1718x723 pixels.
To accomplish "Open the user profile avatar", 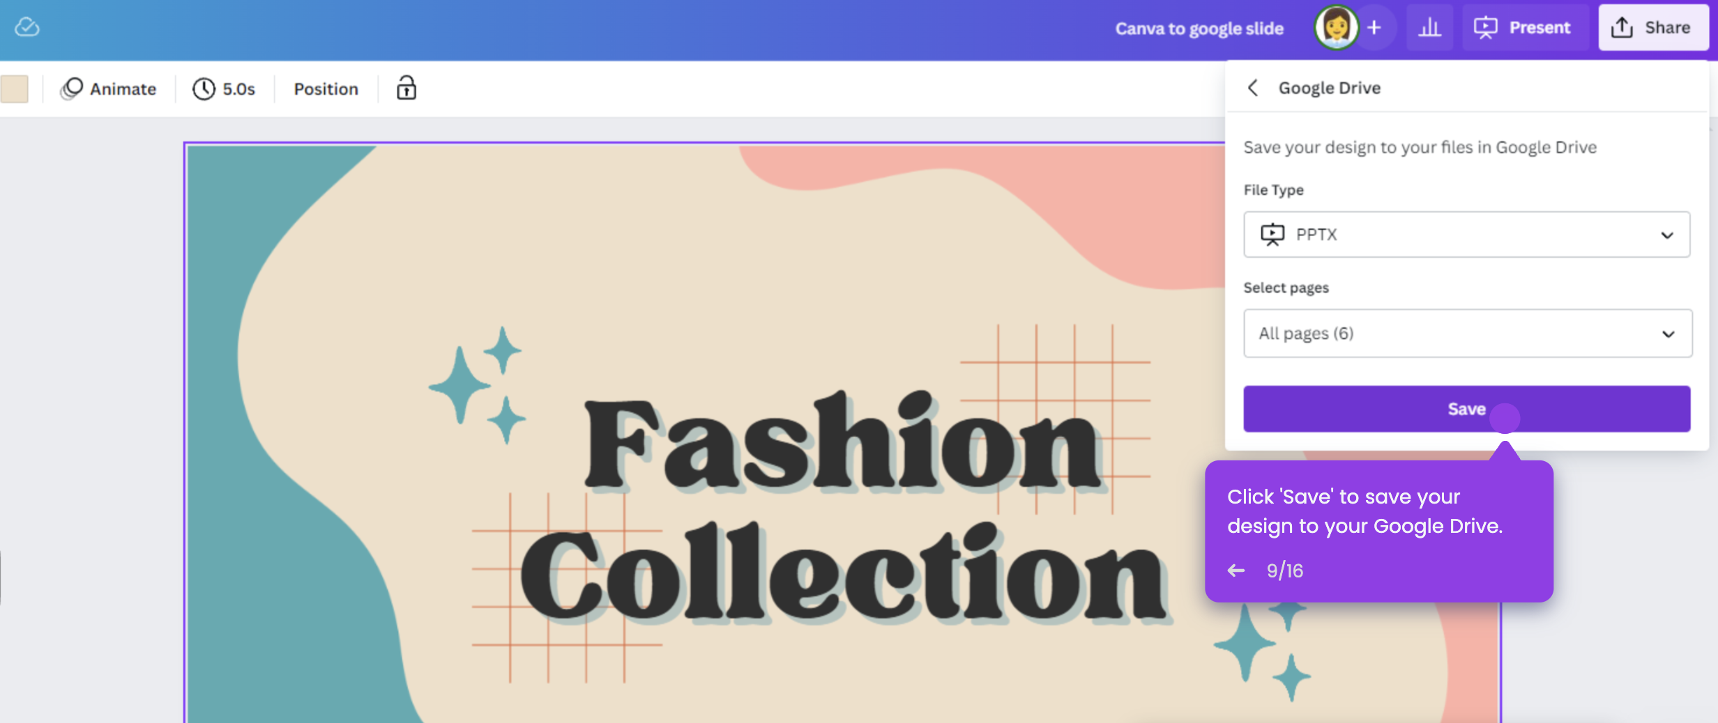I will 1336,27.
